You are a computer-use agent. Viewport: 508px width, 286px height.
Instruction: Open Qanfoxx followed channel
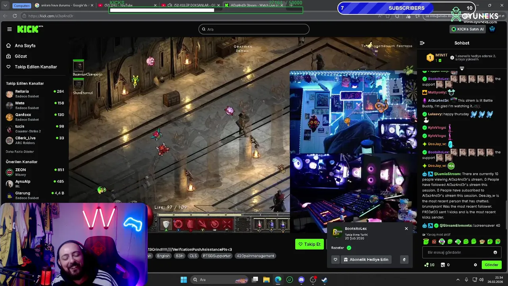(x=35, y=117)
